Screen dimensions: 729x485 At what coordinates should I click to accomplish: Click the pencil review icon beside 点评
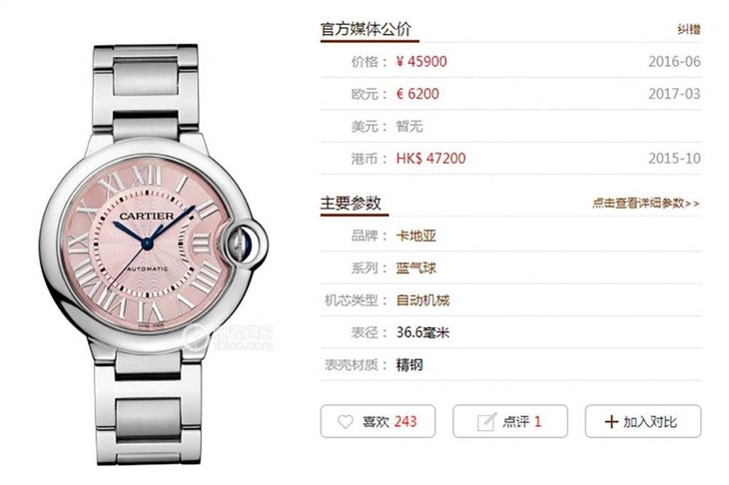[x=486, y=421]
